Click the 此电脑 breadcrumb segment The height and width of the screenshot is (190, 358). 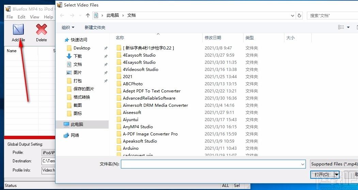[x=113, y=15]
